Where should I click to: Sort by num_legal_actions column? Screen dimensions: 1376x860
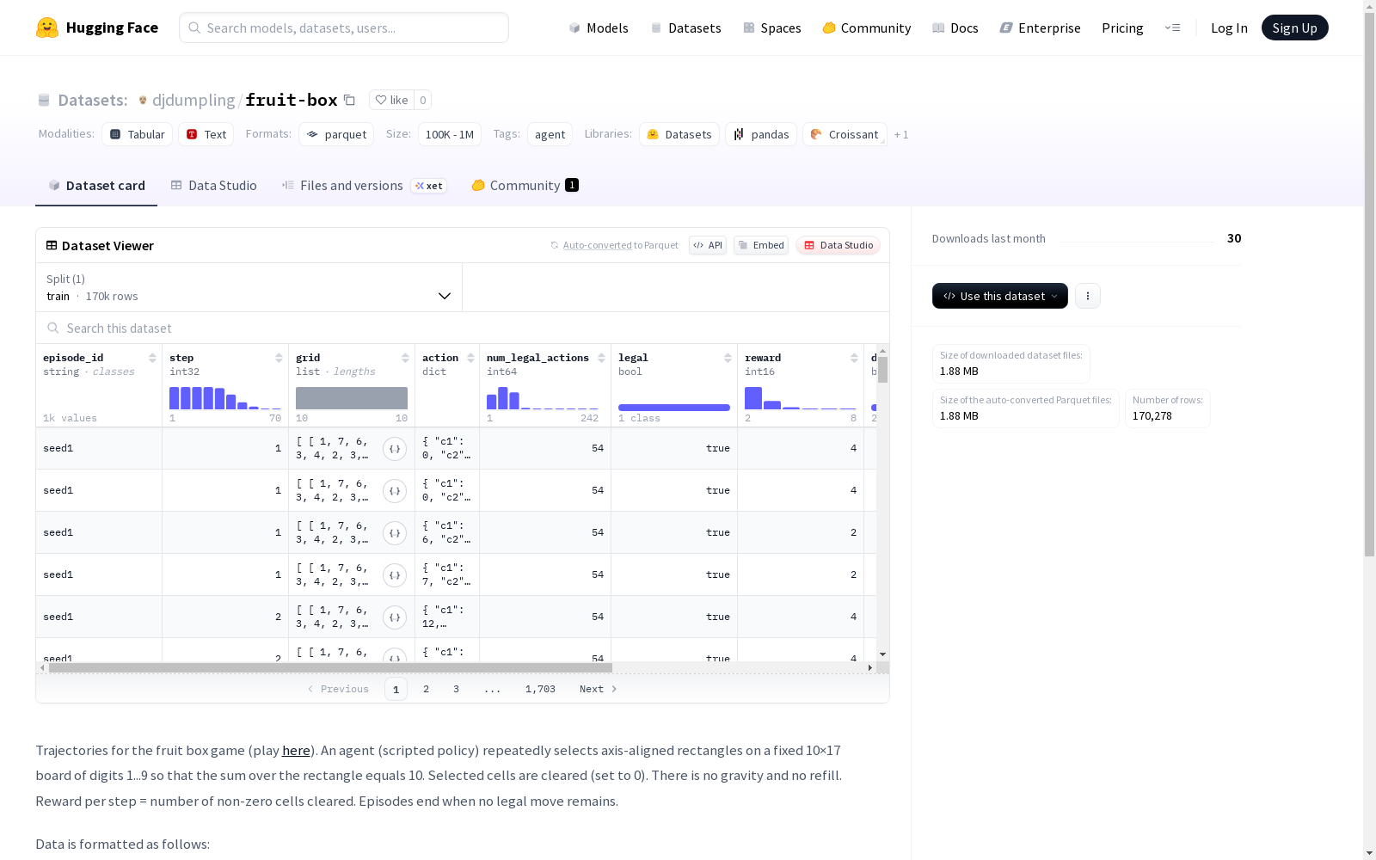pyautogui.click(x=601, y=358)
